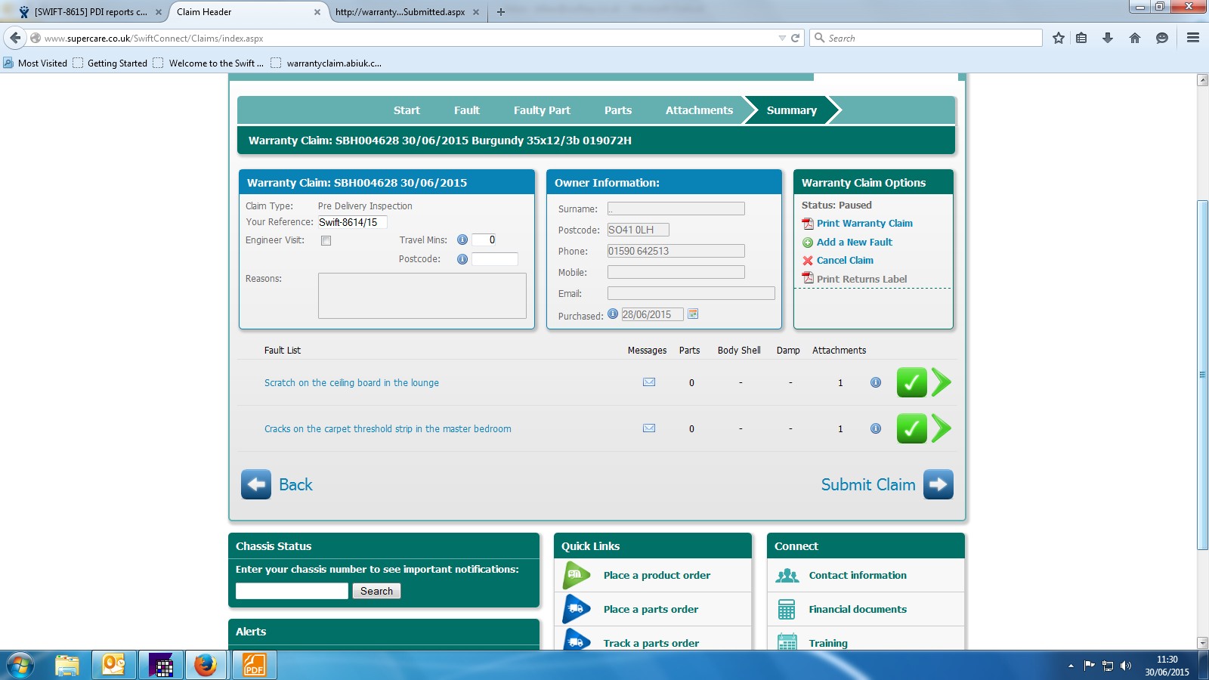Viewport: 1209px width, 680px height.
Task: Go to the Parts step tab
Action: [618, 110]
